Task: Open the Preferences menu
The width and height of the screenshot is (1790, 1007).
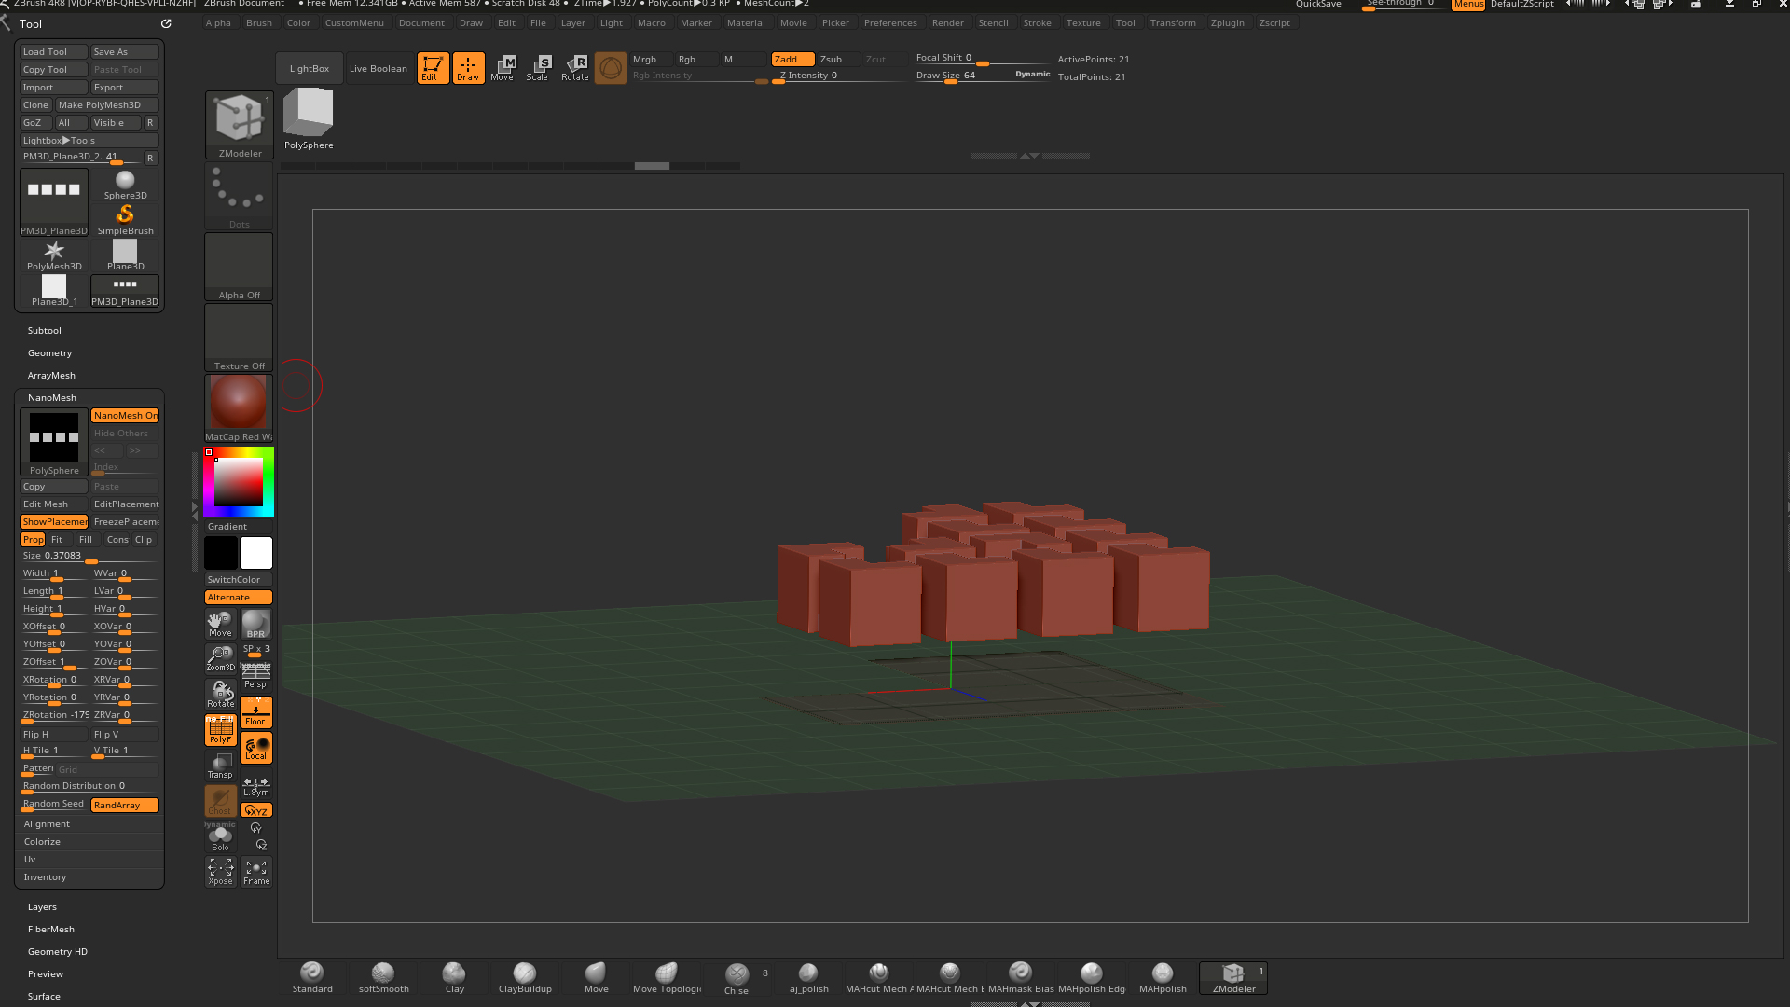Action: point(889,23)
